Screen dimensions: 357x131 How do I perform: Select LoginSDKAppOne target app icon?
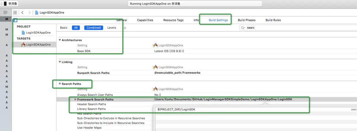[x=23, y=44]
